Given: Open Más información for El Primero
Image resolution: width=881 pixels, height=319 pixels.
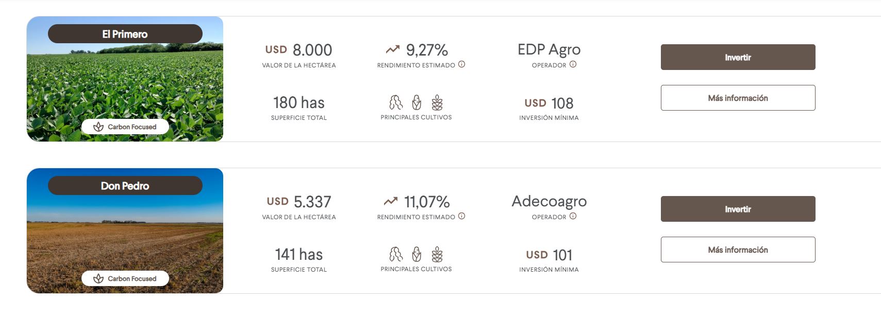Looking at the screenshot, I should coord(738,98).
